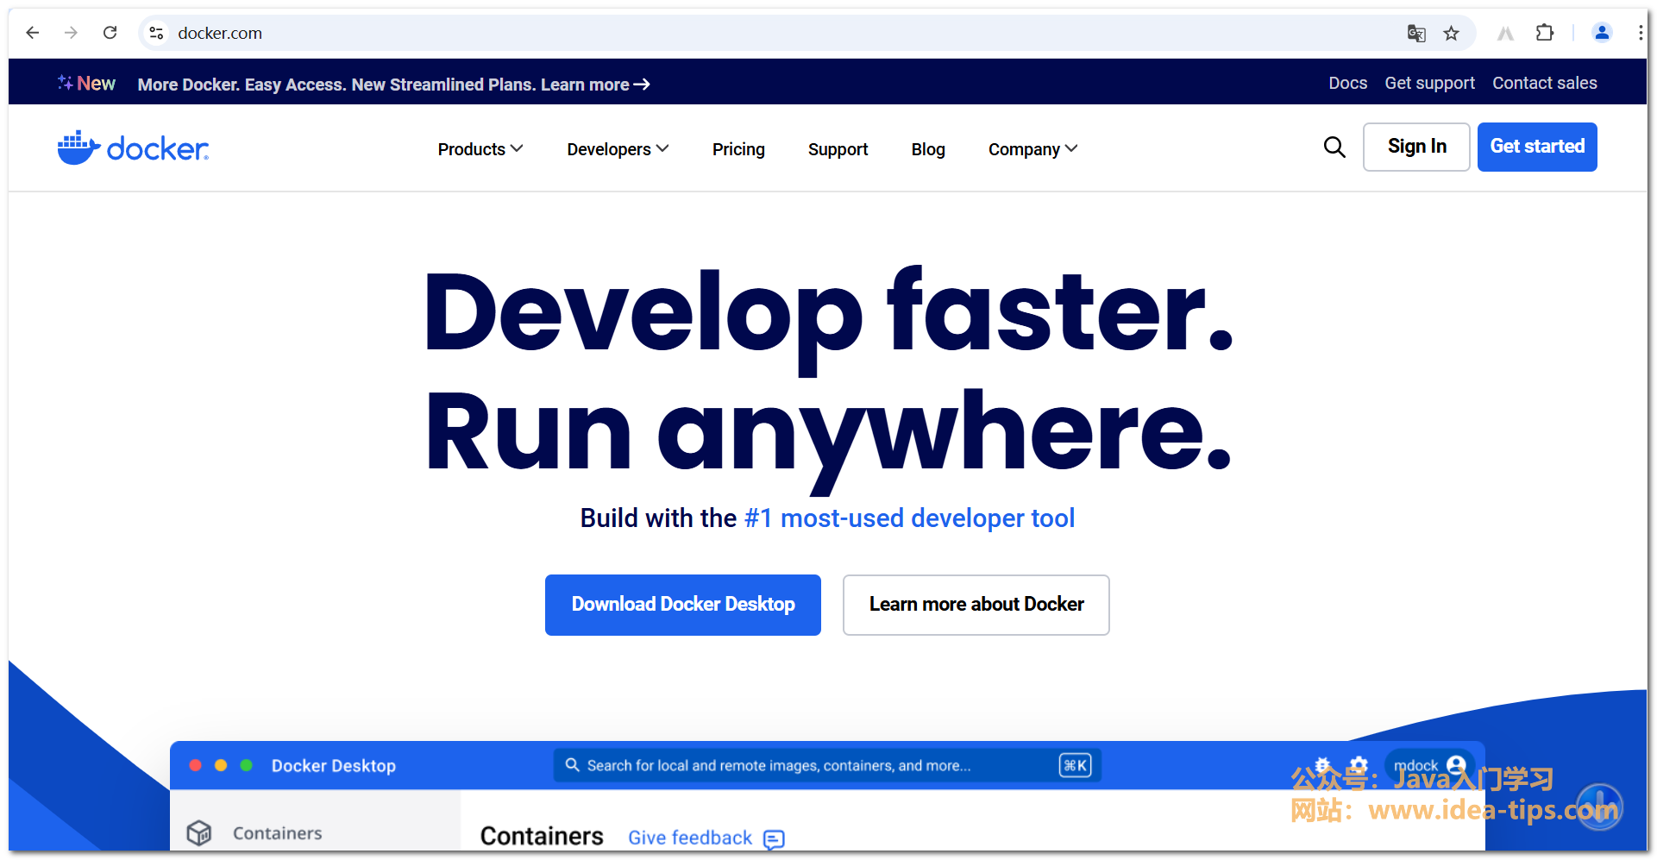Expand the Developers menu

[x=618, y=149]
